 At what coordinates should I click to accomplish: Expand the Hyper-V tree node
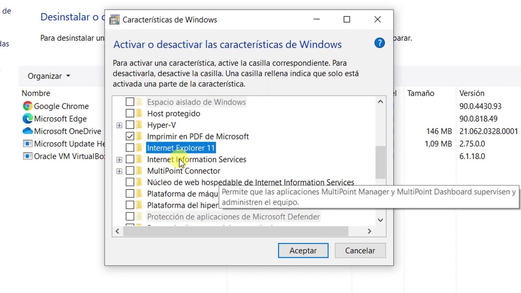(119, 125)
